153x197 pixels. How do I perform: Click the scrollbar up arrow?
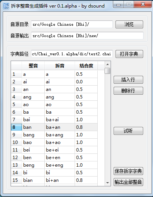click(108, 64)
